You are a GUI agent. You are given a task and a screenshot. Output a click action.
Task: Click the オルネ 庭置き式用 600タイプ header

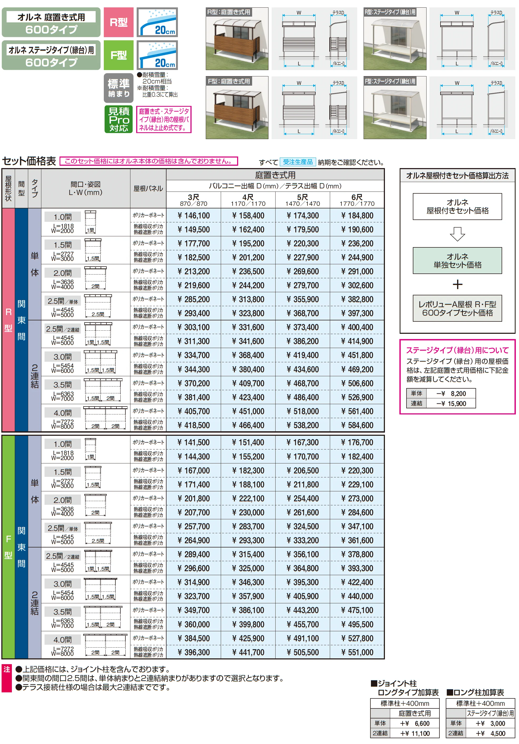(51, 22)
